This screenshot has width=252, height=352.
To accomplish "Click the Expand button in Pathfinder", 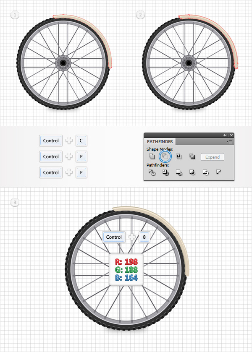I will [213, 157].
